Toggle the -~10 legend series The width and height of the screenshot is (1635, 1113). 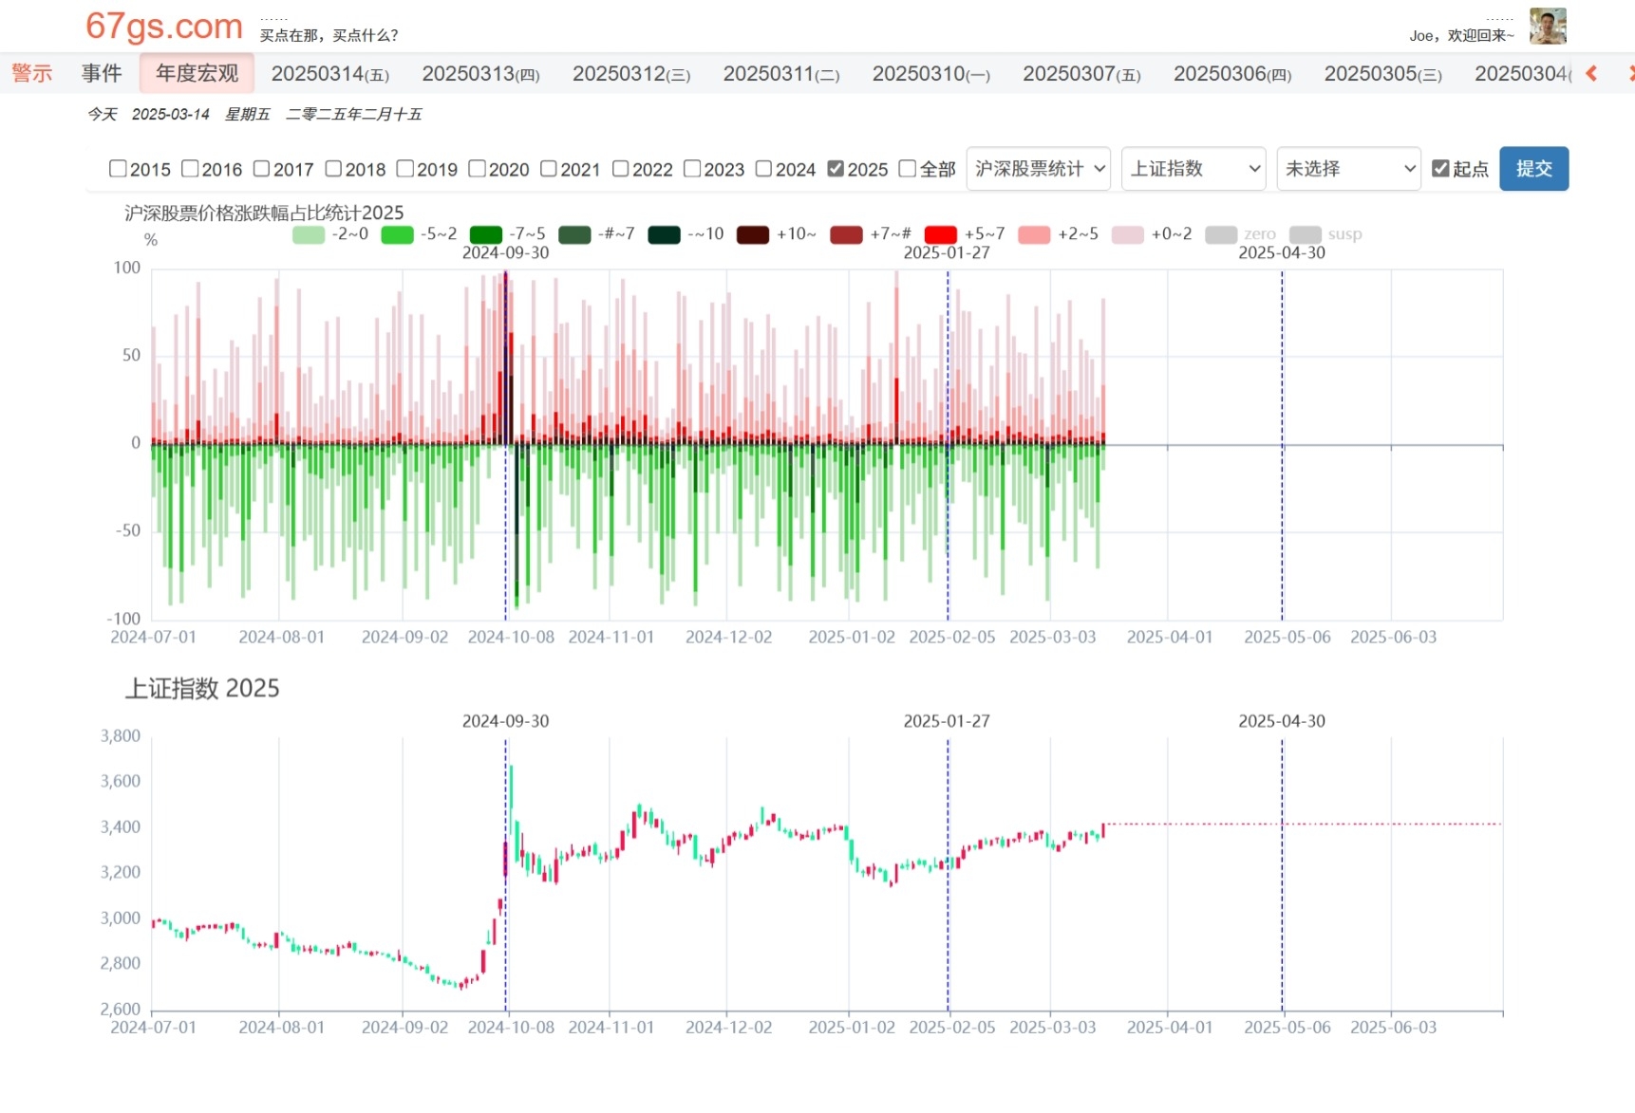tap(686, 234)
